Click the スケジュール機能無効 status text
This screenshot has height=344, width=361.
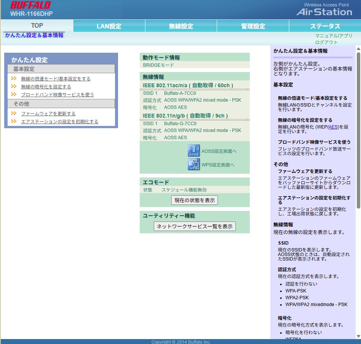pos(184,190)
